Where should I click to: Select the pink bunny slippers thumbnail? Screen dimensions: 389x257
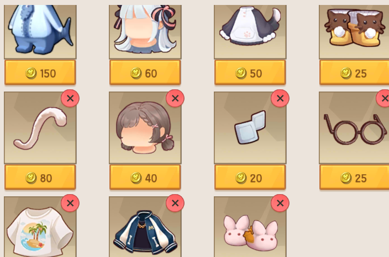tap(250, 227)
